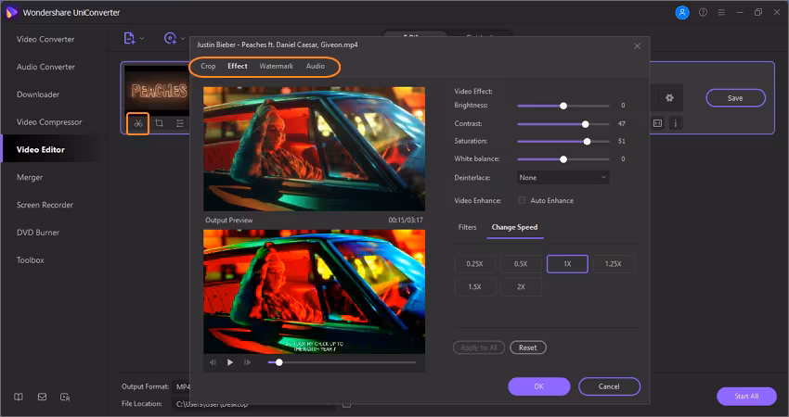Set speed to 1.5X
789x417 pixels.
click(474, 287)
